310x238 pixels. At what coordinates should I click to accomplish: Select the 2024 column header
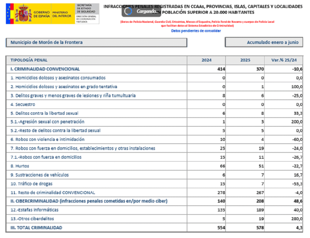206,60
